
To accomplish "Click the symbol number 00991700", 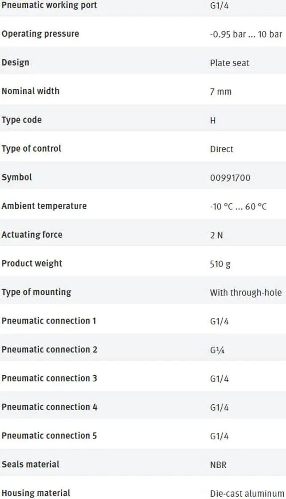I will [230, 178].
